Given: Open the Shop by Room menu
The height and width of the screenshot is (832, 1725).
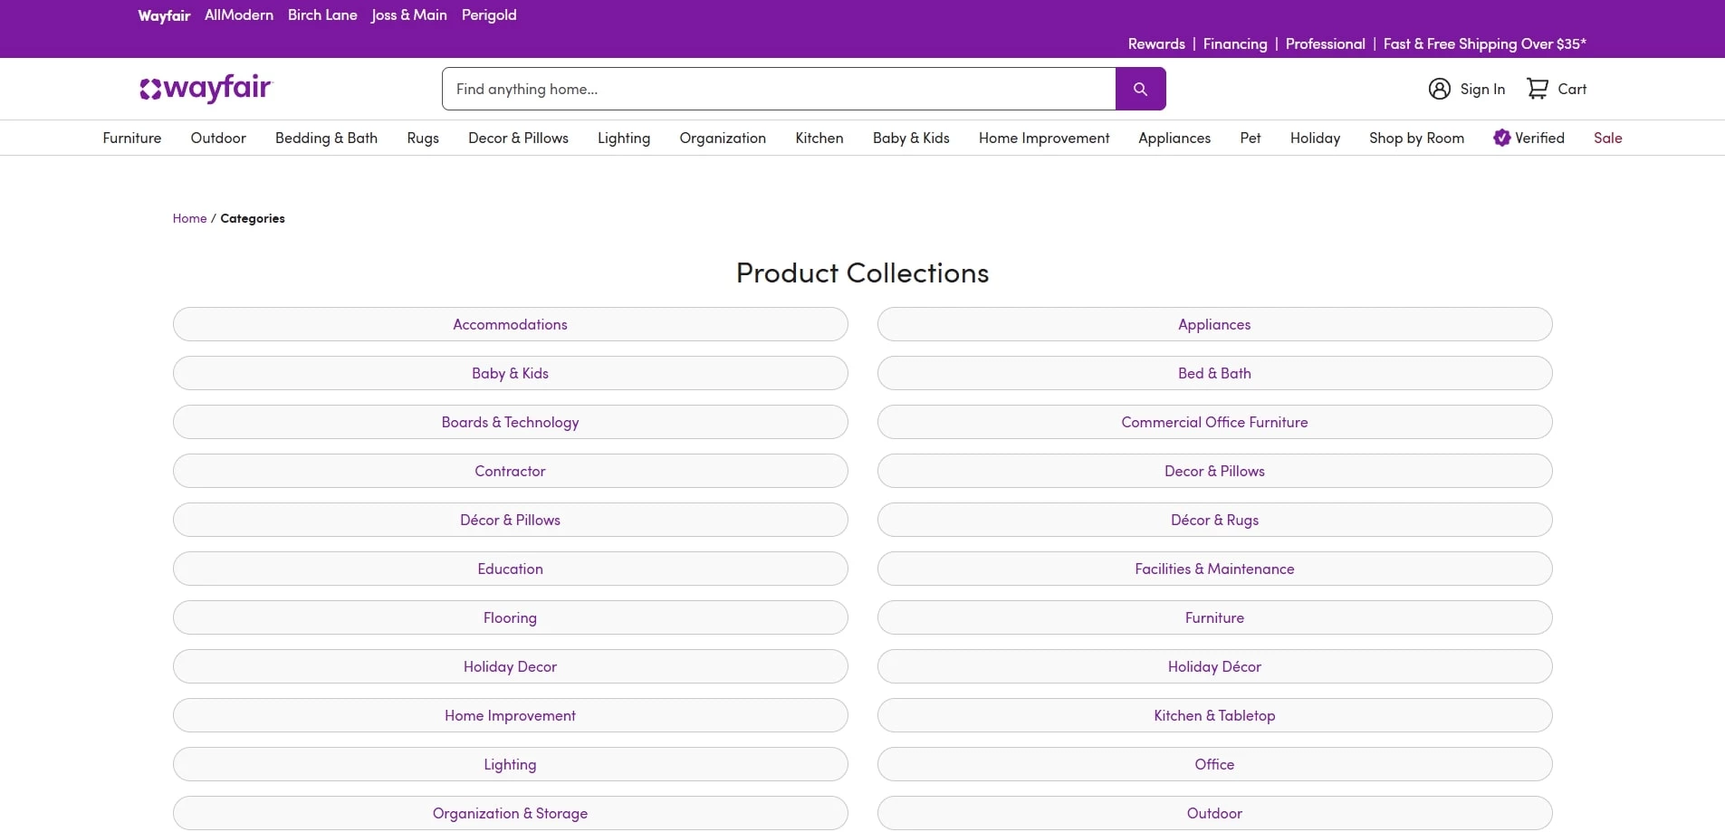Looking at the screenshot, I should (1416, 138).
